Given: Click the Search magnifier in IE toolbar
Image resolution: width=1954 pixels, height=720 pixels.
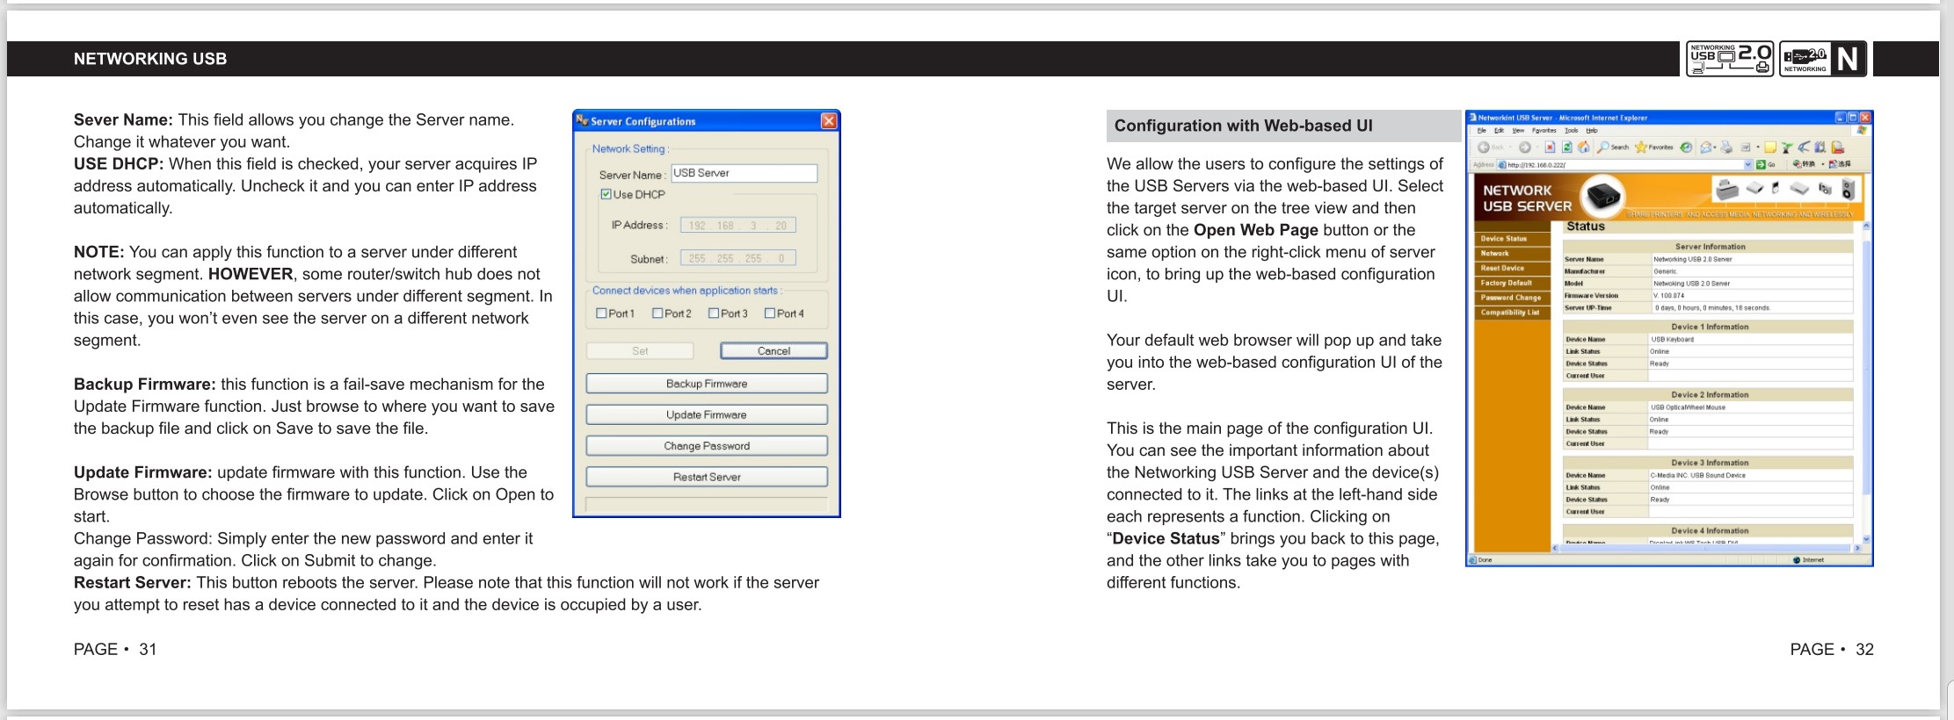Looking at the screenshot, I should (1602, 148).
